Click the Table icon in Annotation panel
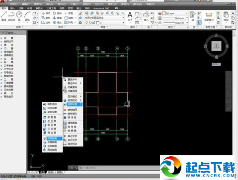 [x=137, y=23]
